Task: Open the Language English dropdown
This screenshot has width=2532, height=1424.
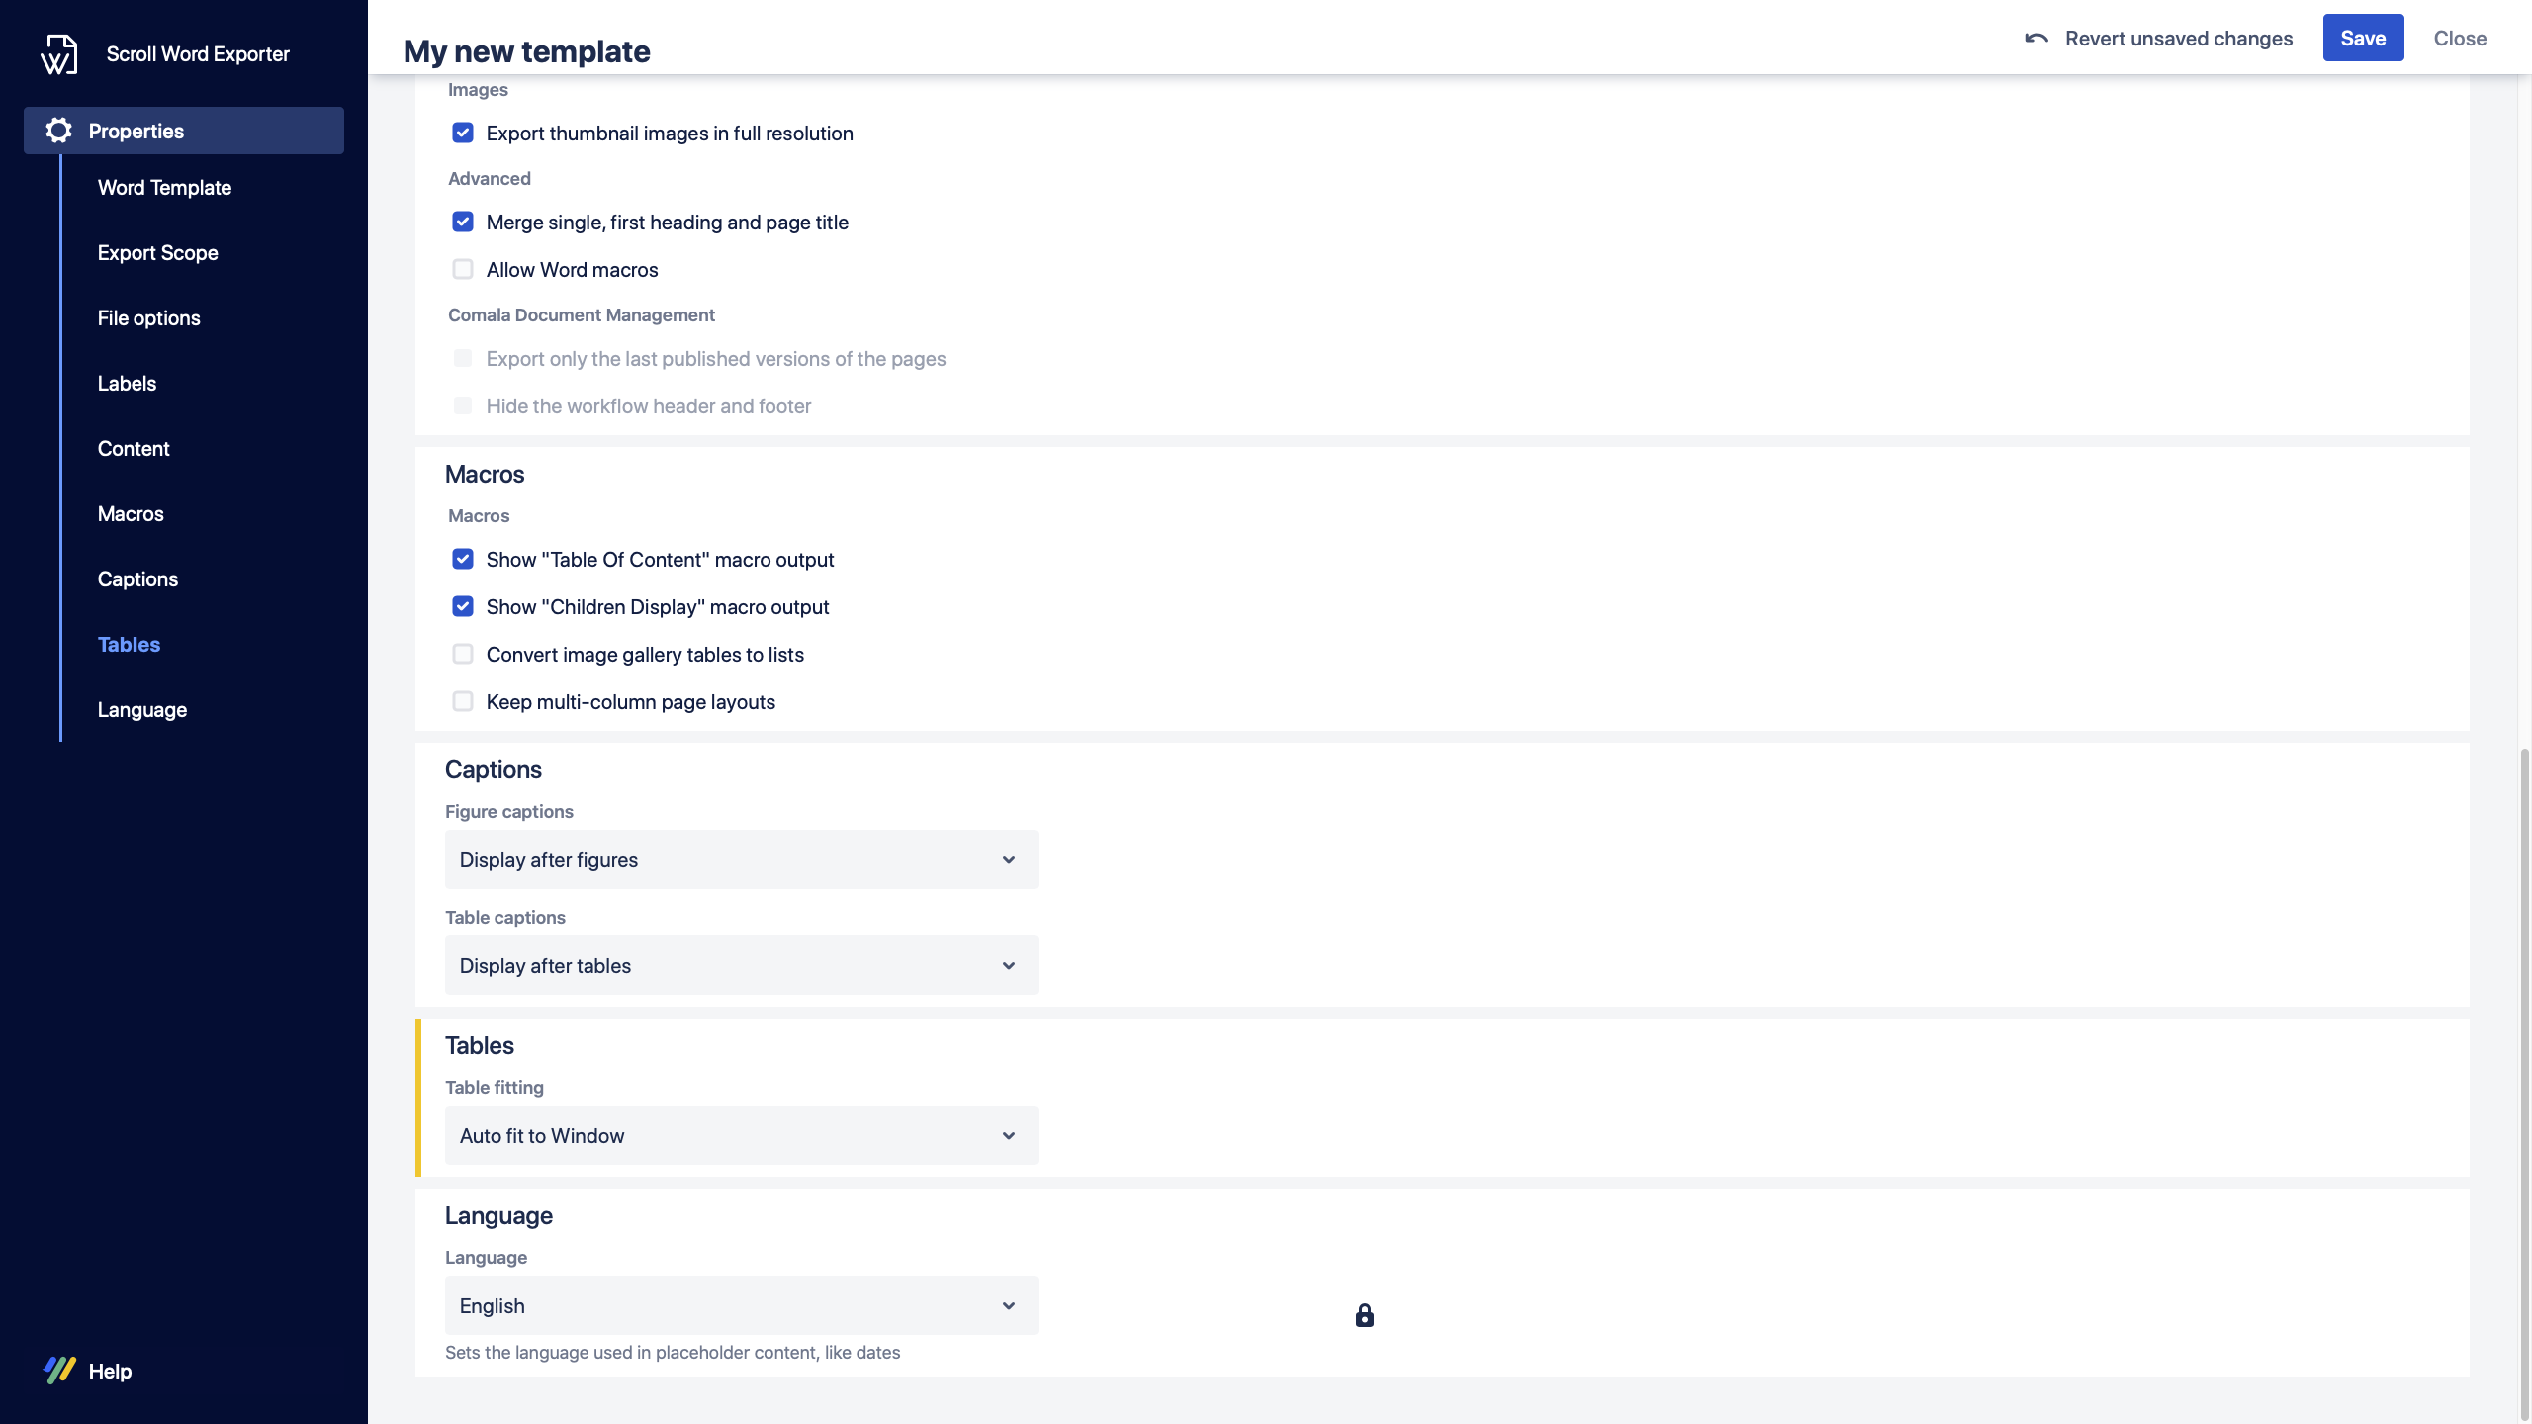Action: tap(741, 1305)
